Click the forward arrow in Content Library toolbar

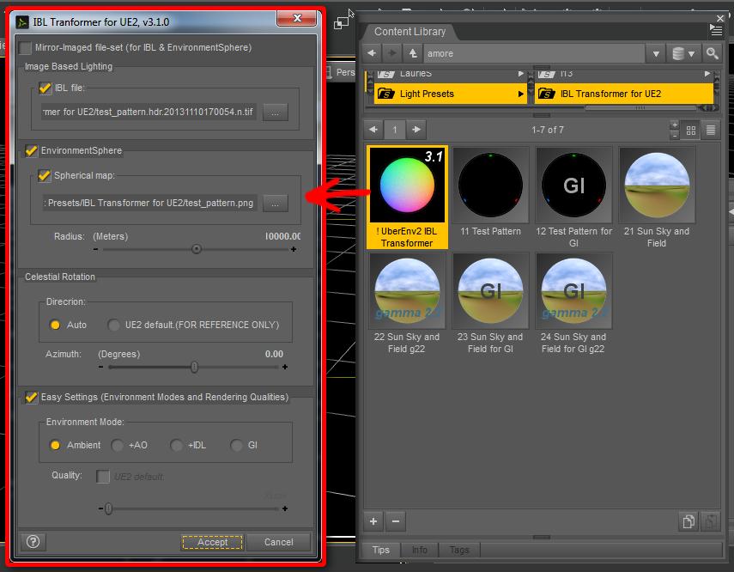coord(392,53)
